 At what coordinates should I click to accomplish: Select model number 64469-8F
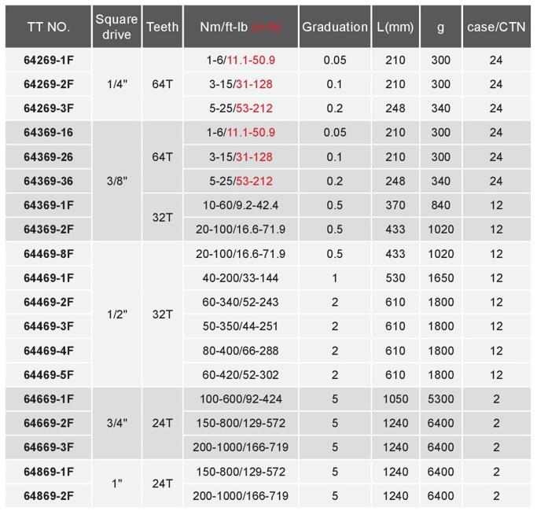pos(49,254)
